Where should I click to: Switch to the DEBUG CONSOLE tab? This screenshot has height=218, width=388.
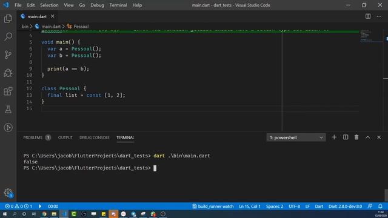tap(95, 137)
